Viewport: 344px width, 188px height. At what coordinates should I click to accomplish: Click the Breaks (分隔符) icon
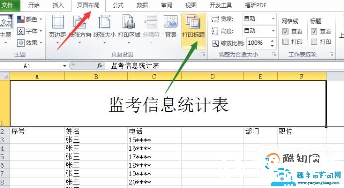(x=151, y=22)
